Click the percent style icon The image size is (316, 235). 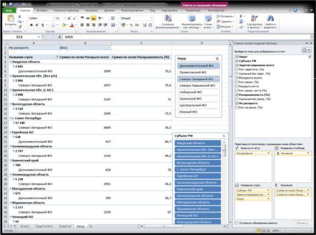pyautogui.click(x=131, y=25)
